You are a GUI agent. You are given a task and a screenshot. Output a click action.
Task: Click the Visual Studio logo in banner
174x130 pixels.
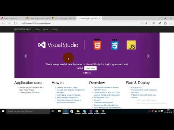pos(58,45)
